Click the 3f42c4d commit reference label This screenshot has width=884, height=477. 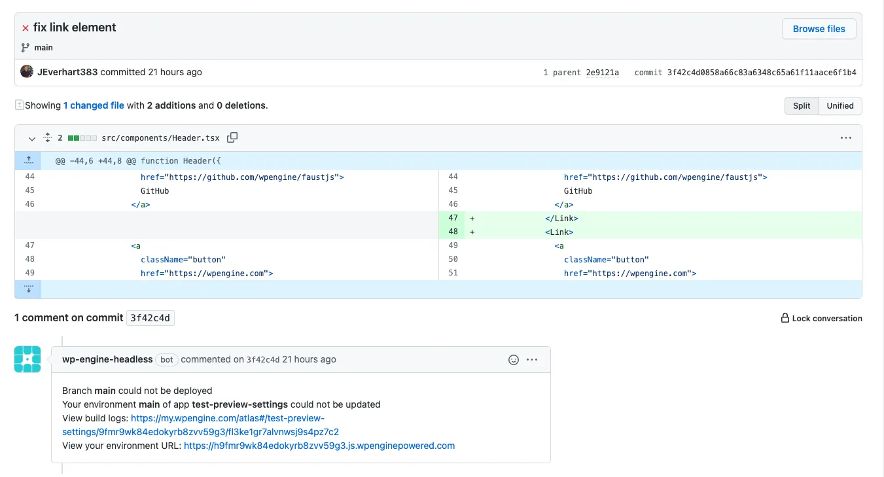(151, 318)
